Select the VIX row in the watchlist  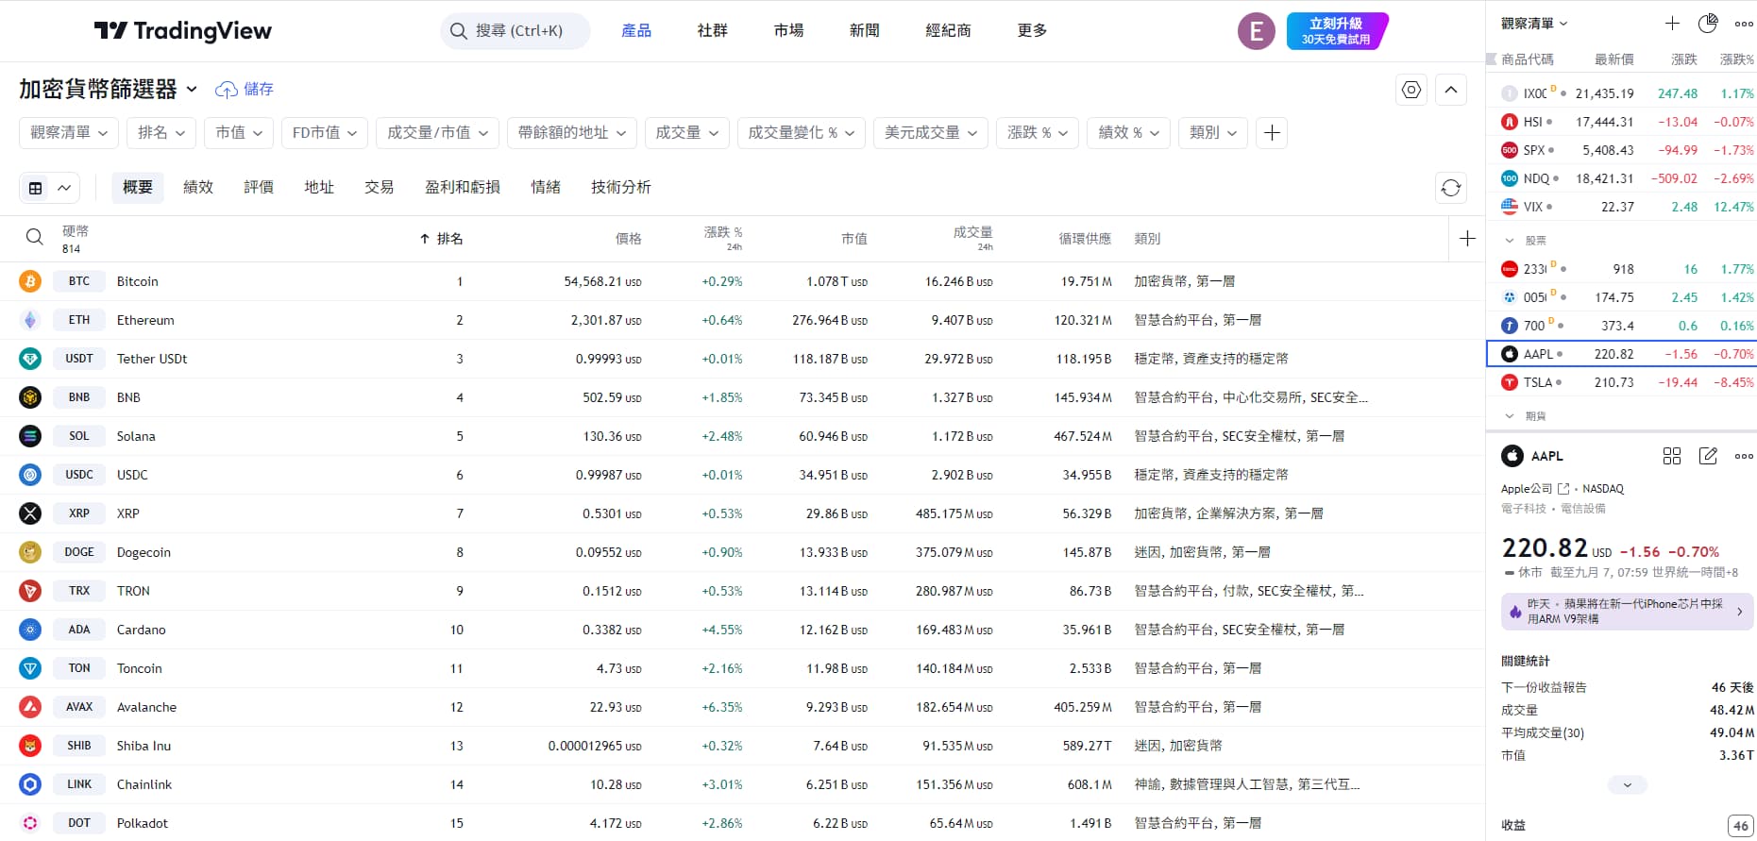pyautogui.click(x=1621, y=207)
